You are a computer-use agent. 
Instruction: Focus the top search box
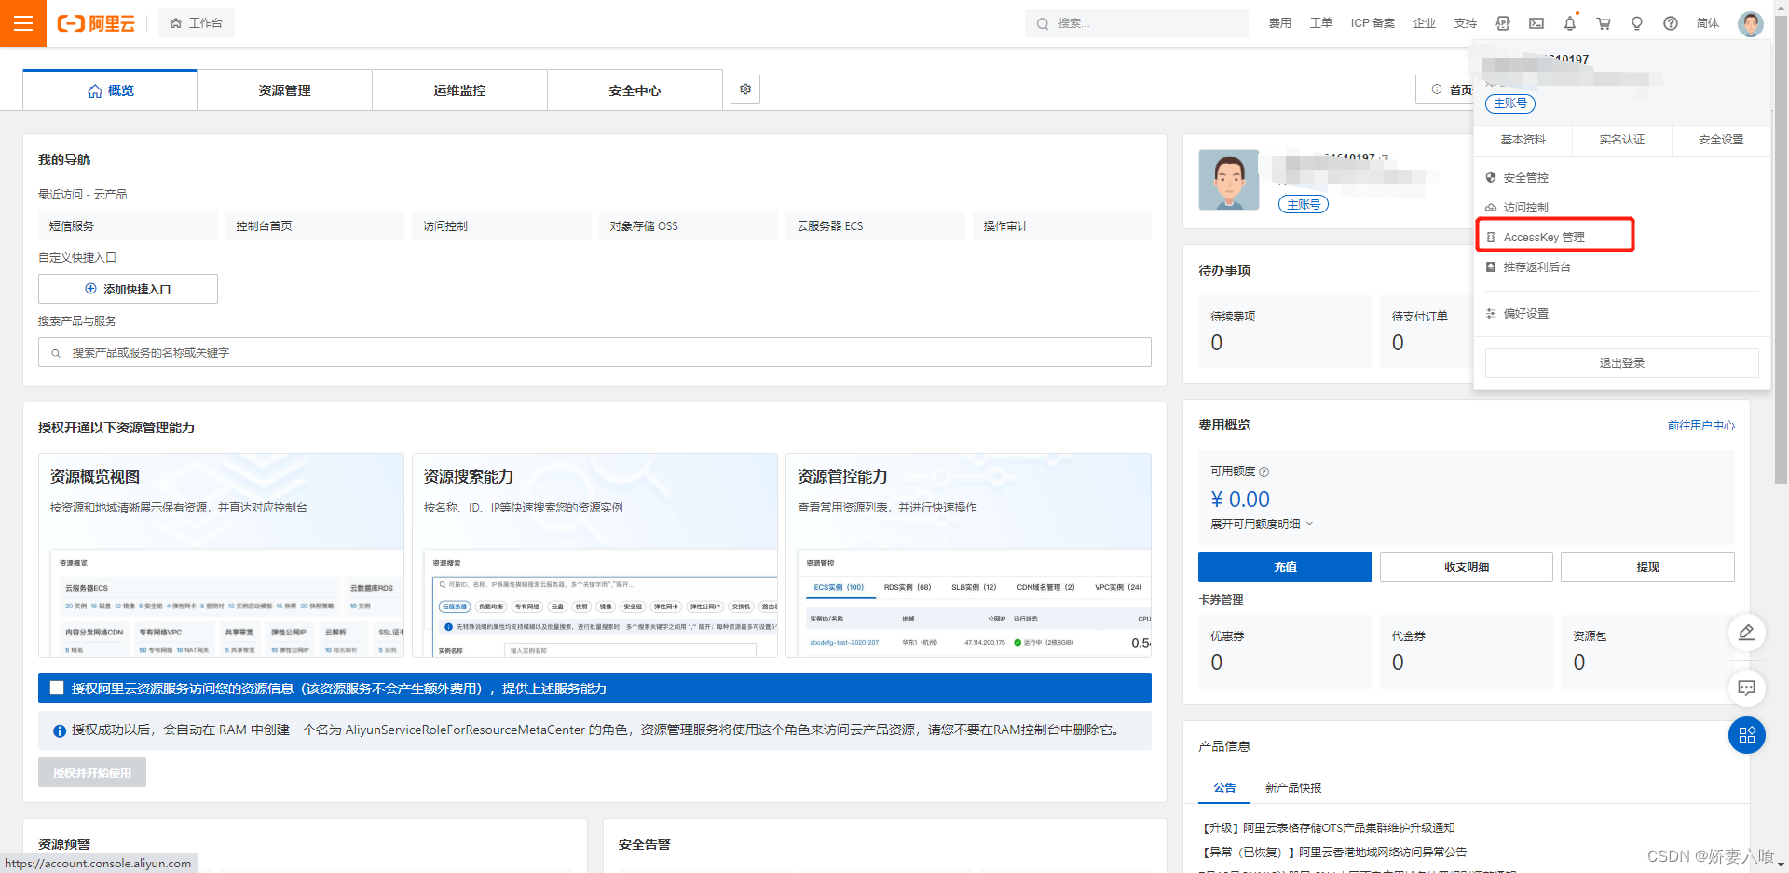pos(1136,23)
